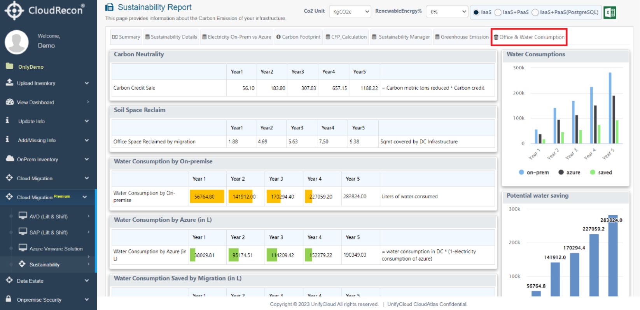Viewport: 640px width, 310px height.
Task: Open the Sustainability Manager tab
Action: click(x=401, y=37)
